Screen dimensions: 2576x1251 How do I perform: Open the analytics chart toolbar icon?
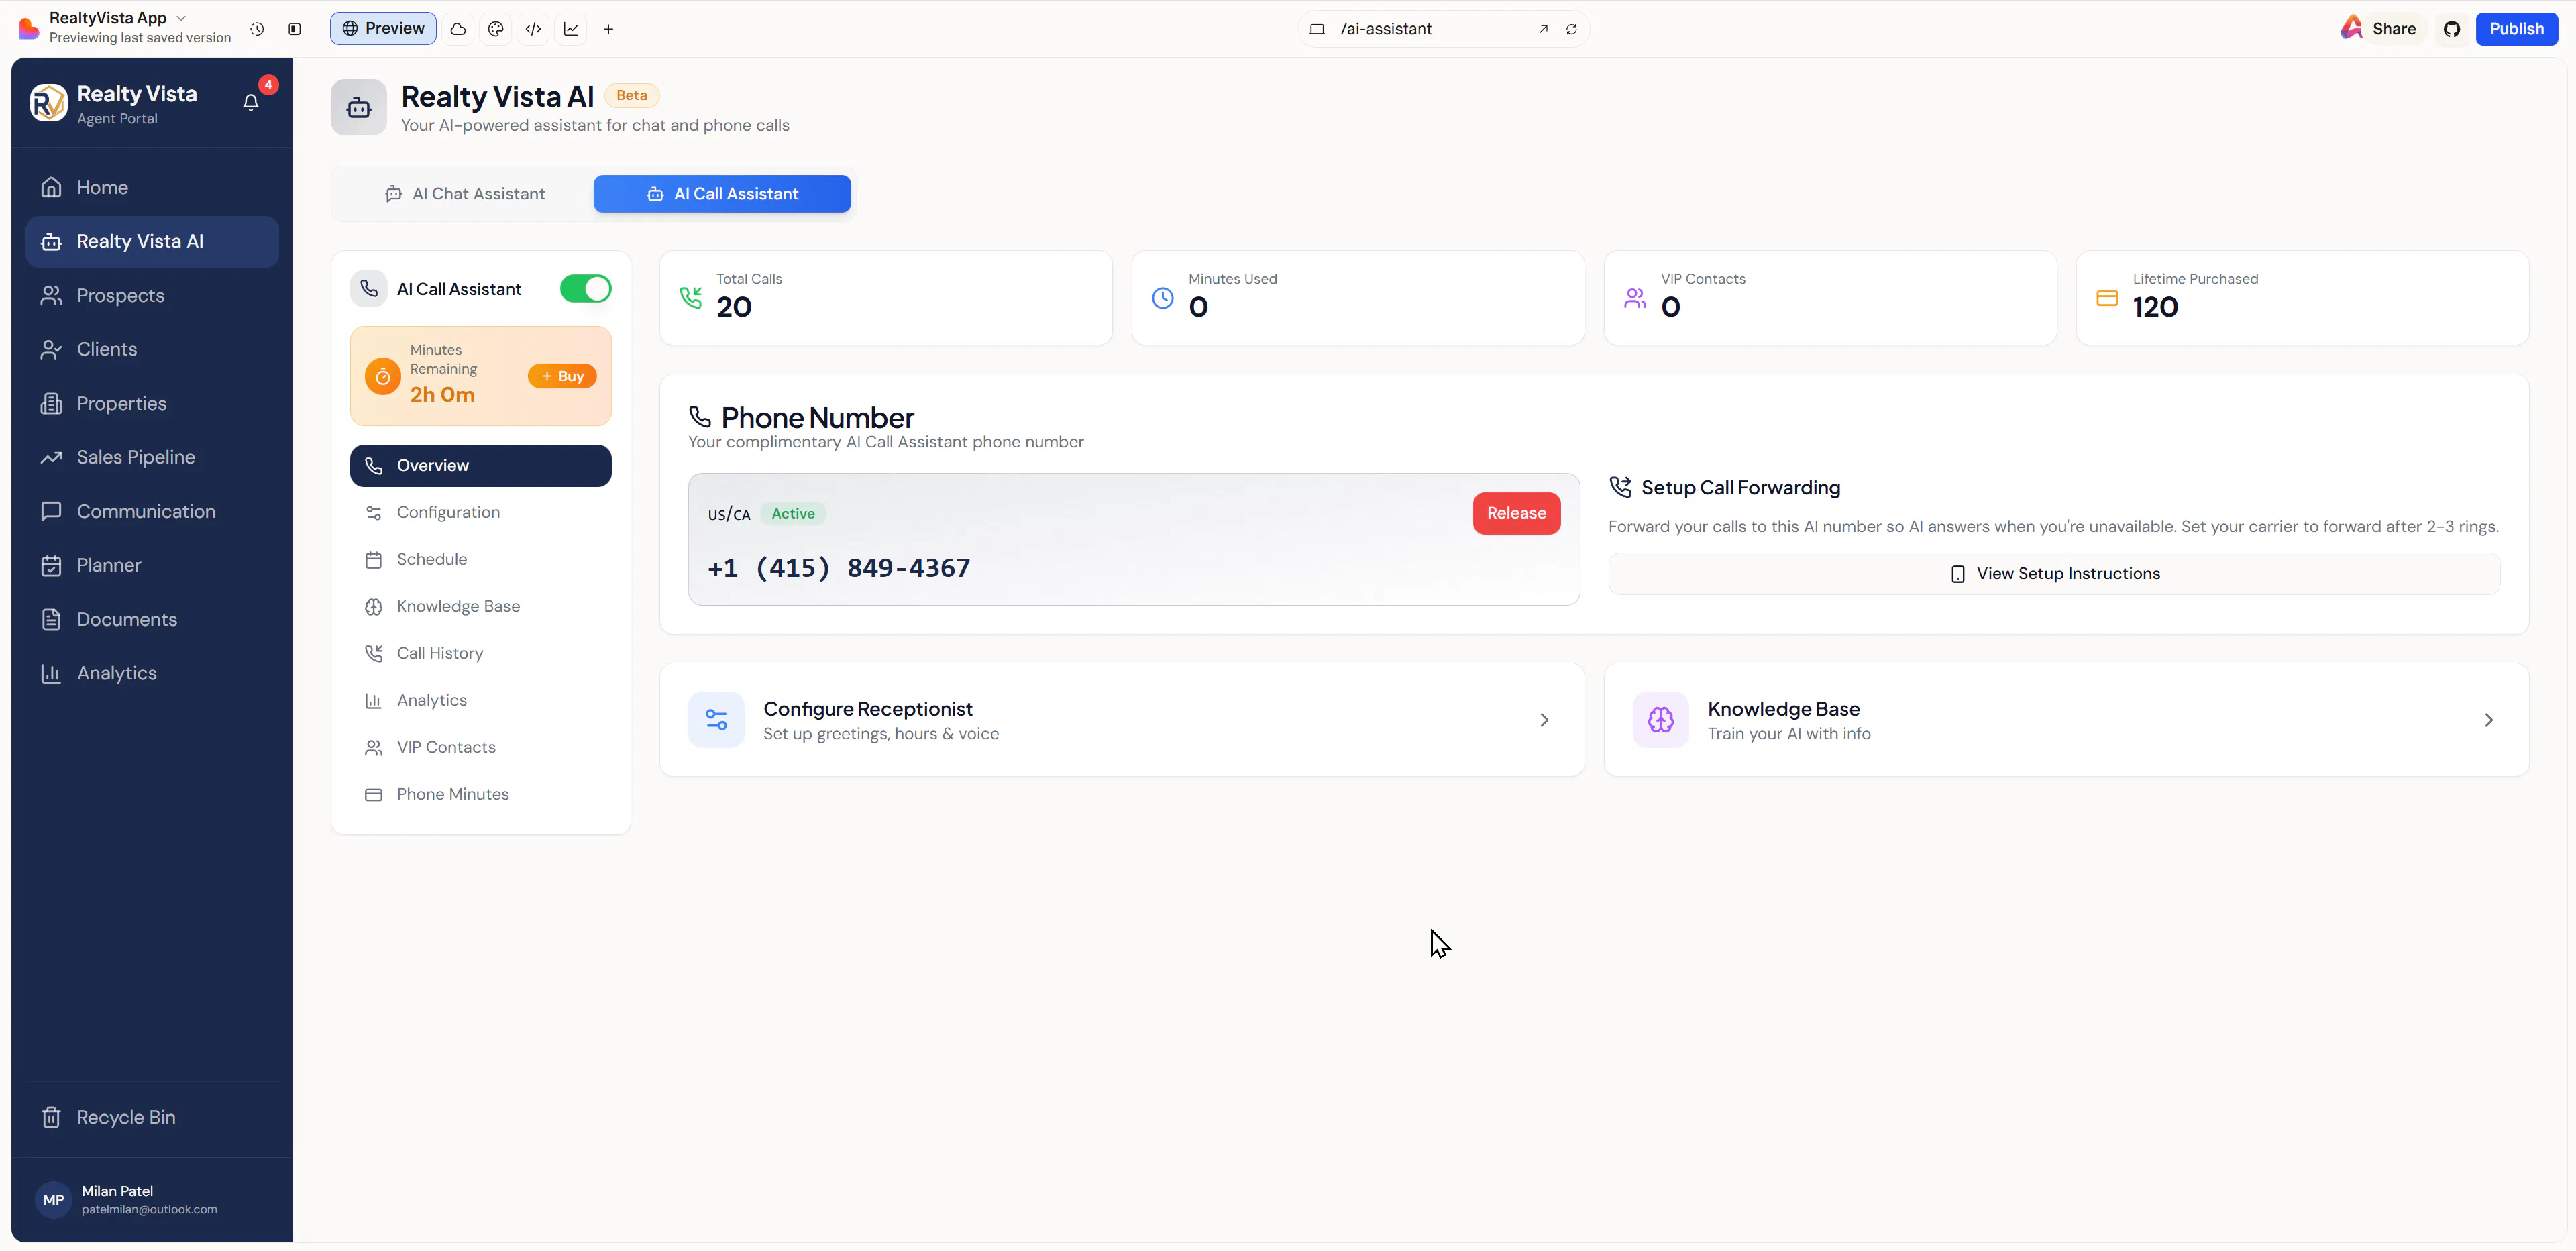coord(571,29)
